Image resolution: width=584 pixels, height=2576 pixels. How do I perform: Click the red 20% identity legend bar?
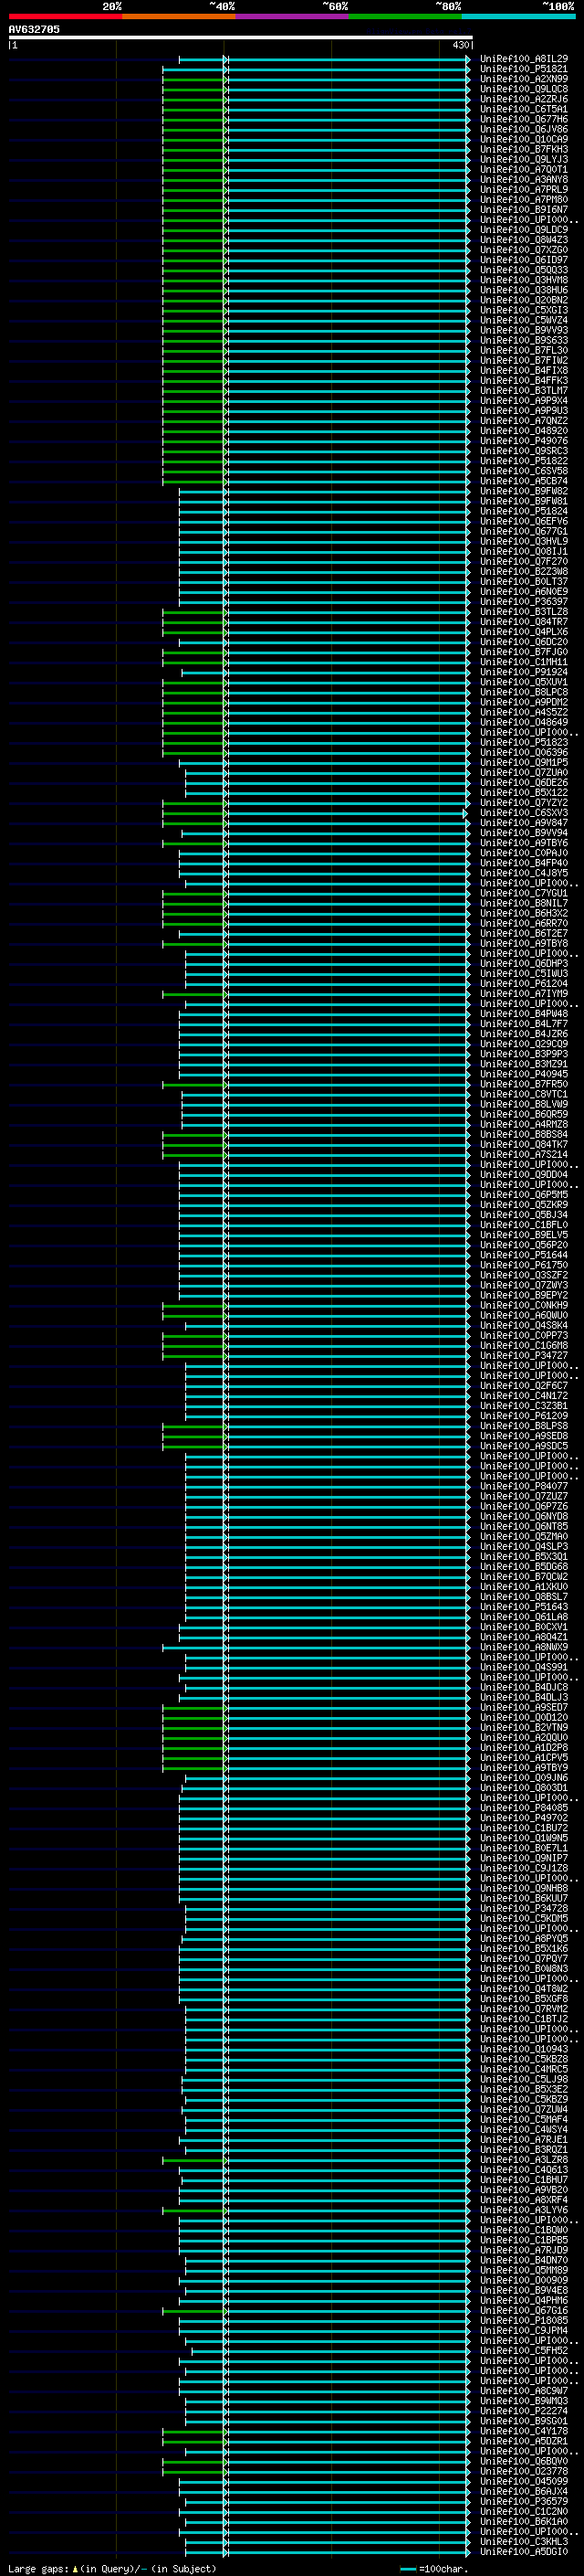coord(65,16)
